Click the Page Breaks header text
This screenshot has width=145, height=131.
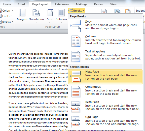(78, 16)
